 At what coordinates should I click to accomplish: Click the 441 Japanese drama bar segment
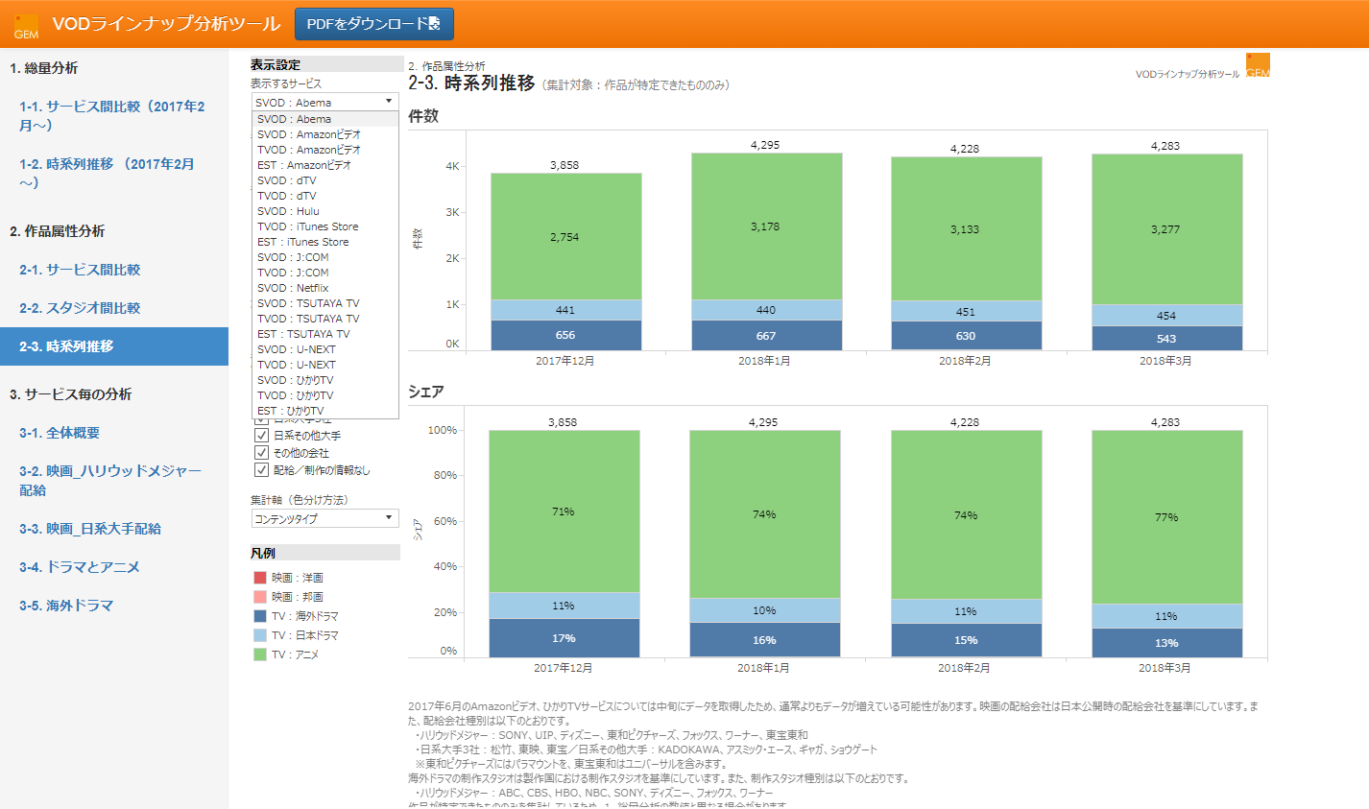pos(565,310)
